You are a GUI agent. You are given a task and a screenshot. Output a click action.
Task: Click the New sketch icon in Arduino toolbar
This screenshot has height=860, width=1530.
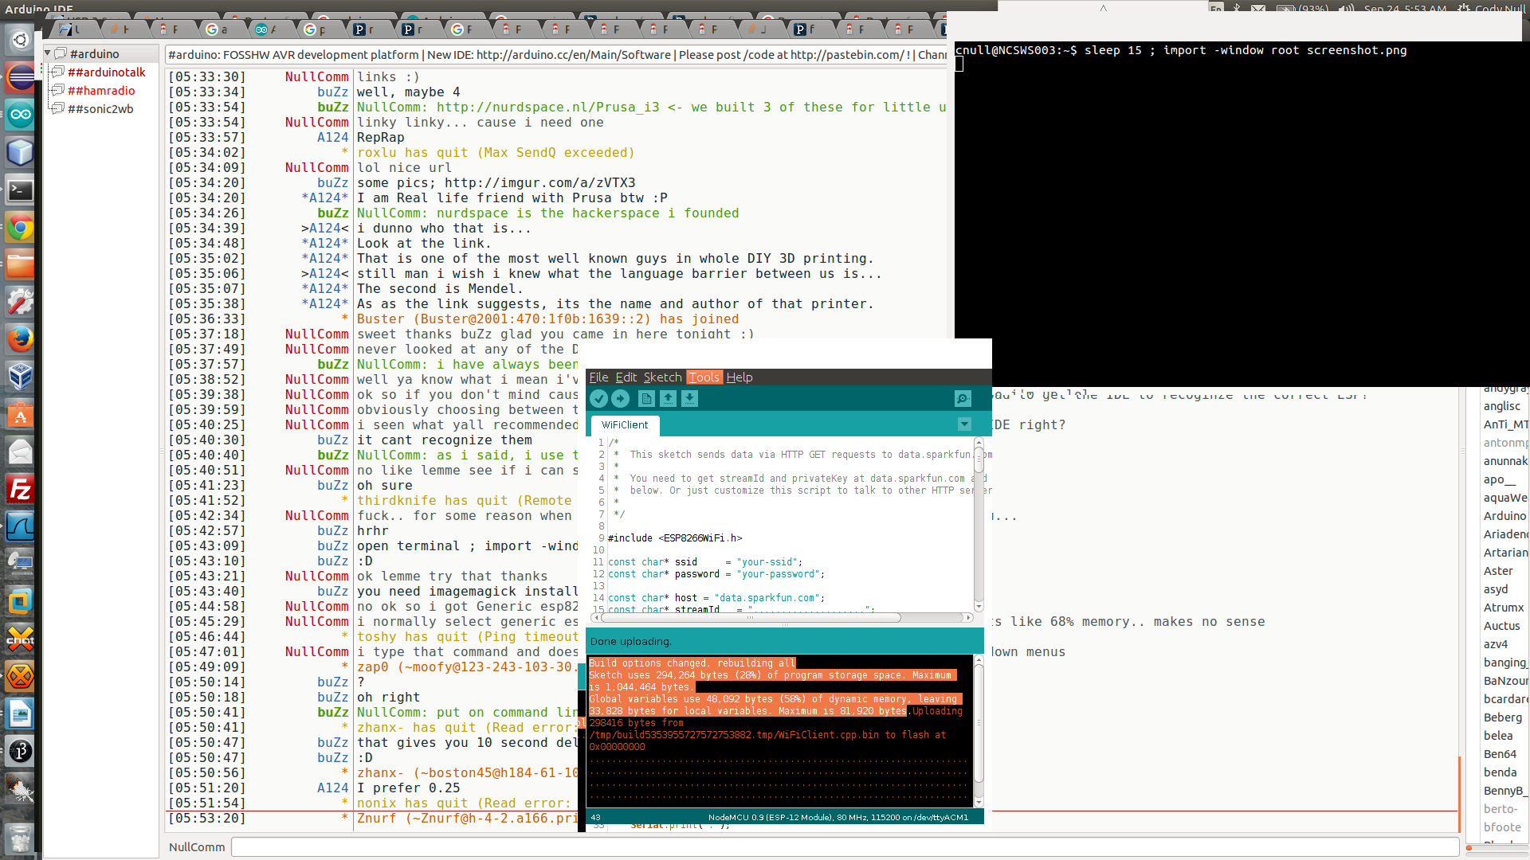pos(646,399)
